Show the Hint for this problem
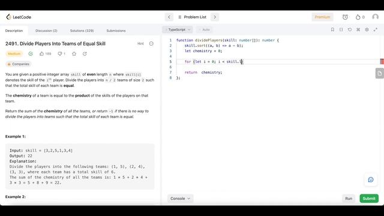384x216 pixels. [x=140, y=44]
